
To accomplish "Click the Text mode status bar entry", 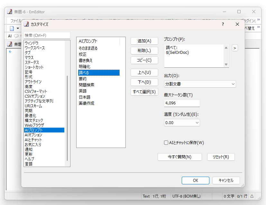I will (146, 196).
